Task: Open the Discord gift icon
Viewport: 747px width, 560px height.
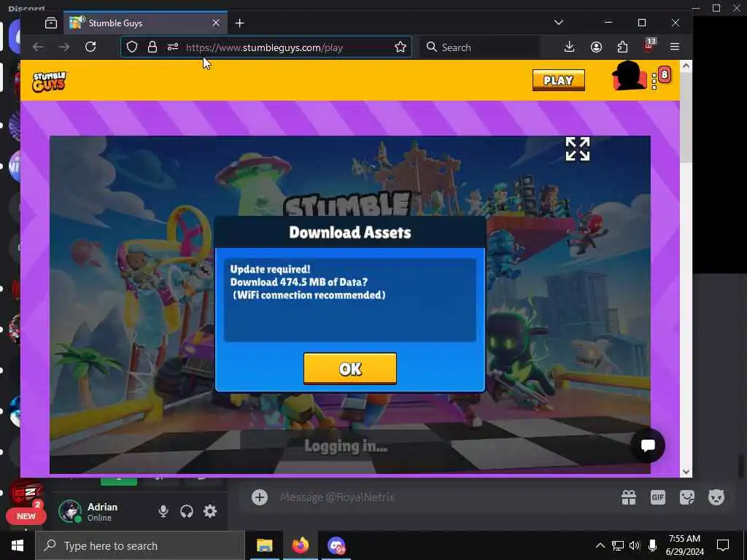Action: (x=629, y=497)
